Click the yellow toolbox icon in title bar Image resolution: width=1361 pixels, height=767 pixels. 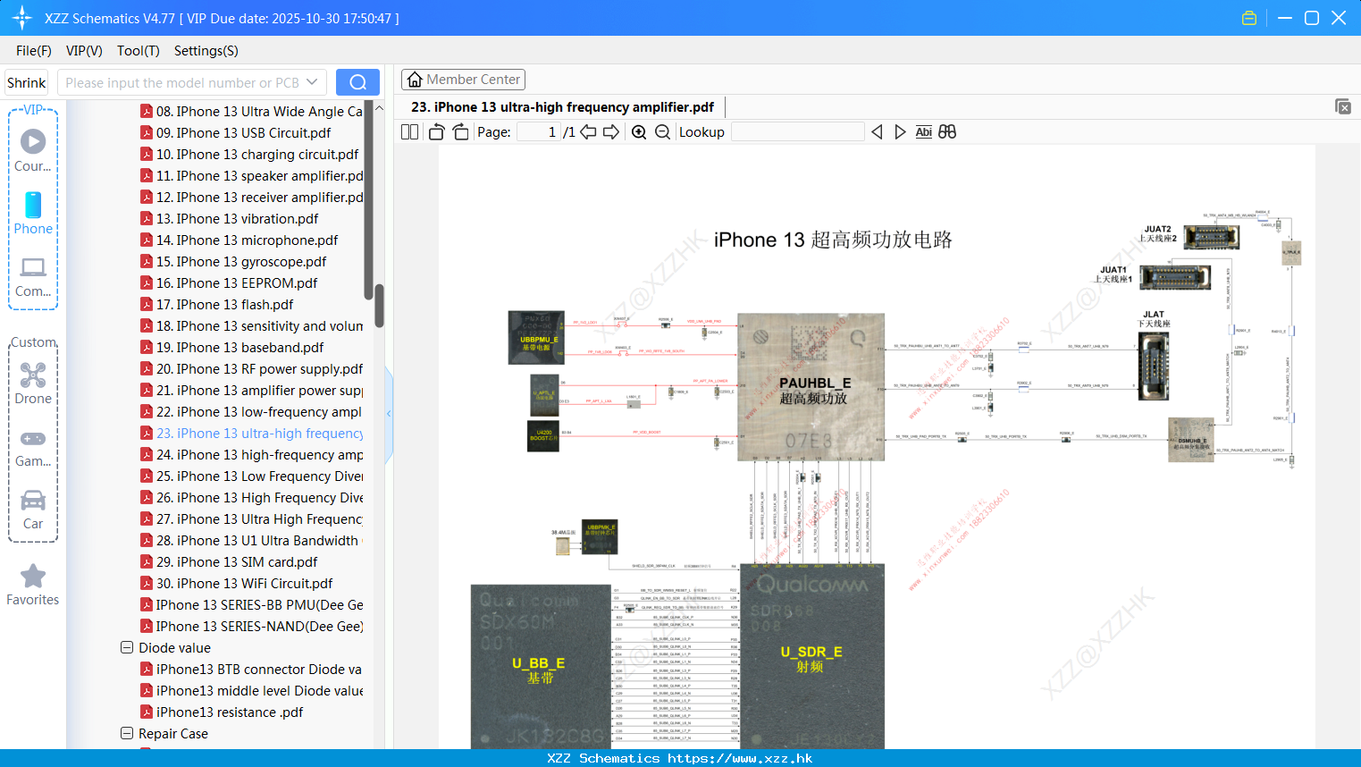(1249, 18)
